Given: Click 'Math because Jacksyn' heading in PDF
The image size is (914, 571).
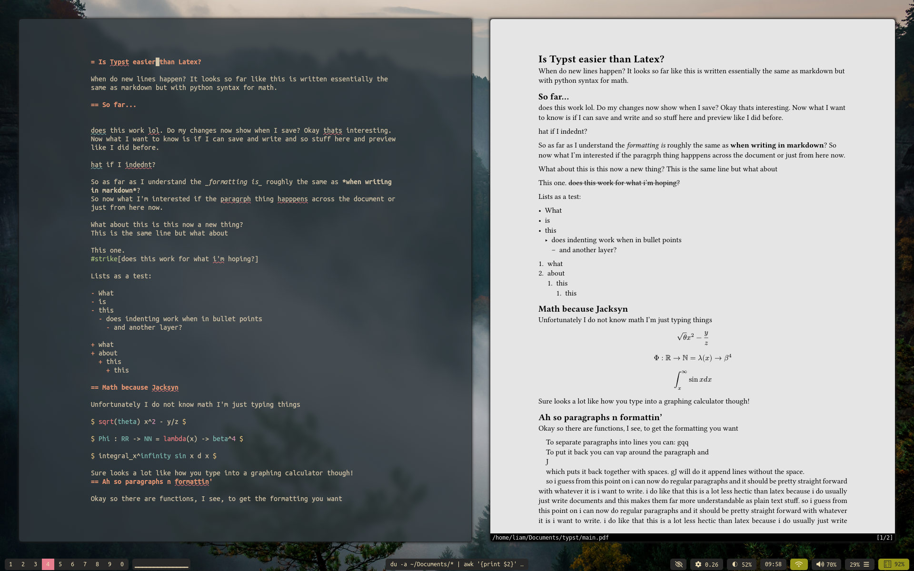Looking at the screenshot, I should click(x=583, y=309).
